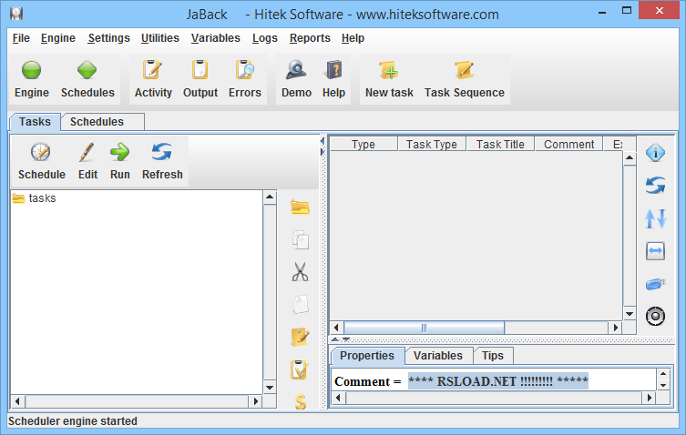
Task: Switch to the Tasks tab
Action: tap(35, 122)
